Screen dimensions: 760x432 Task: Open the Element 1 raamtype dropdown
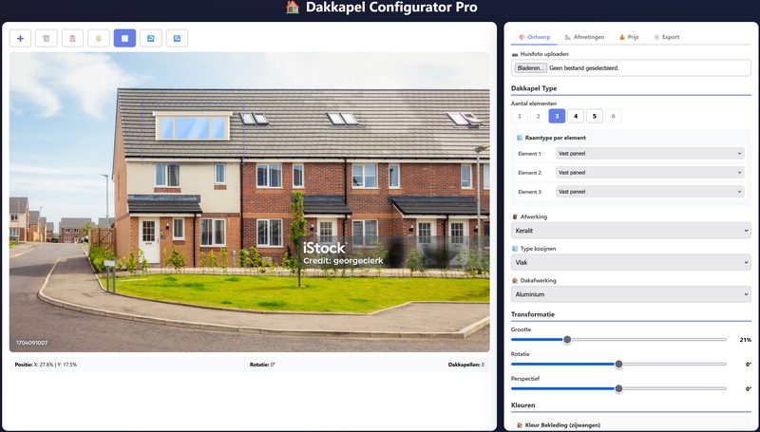(x=650, y=154)
